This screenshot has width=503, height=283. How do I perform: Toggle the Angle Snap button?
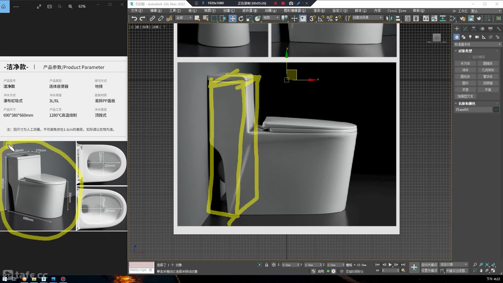click(321, 18)
